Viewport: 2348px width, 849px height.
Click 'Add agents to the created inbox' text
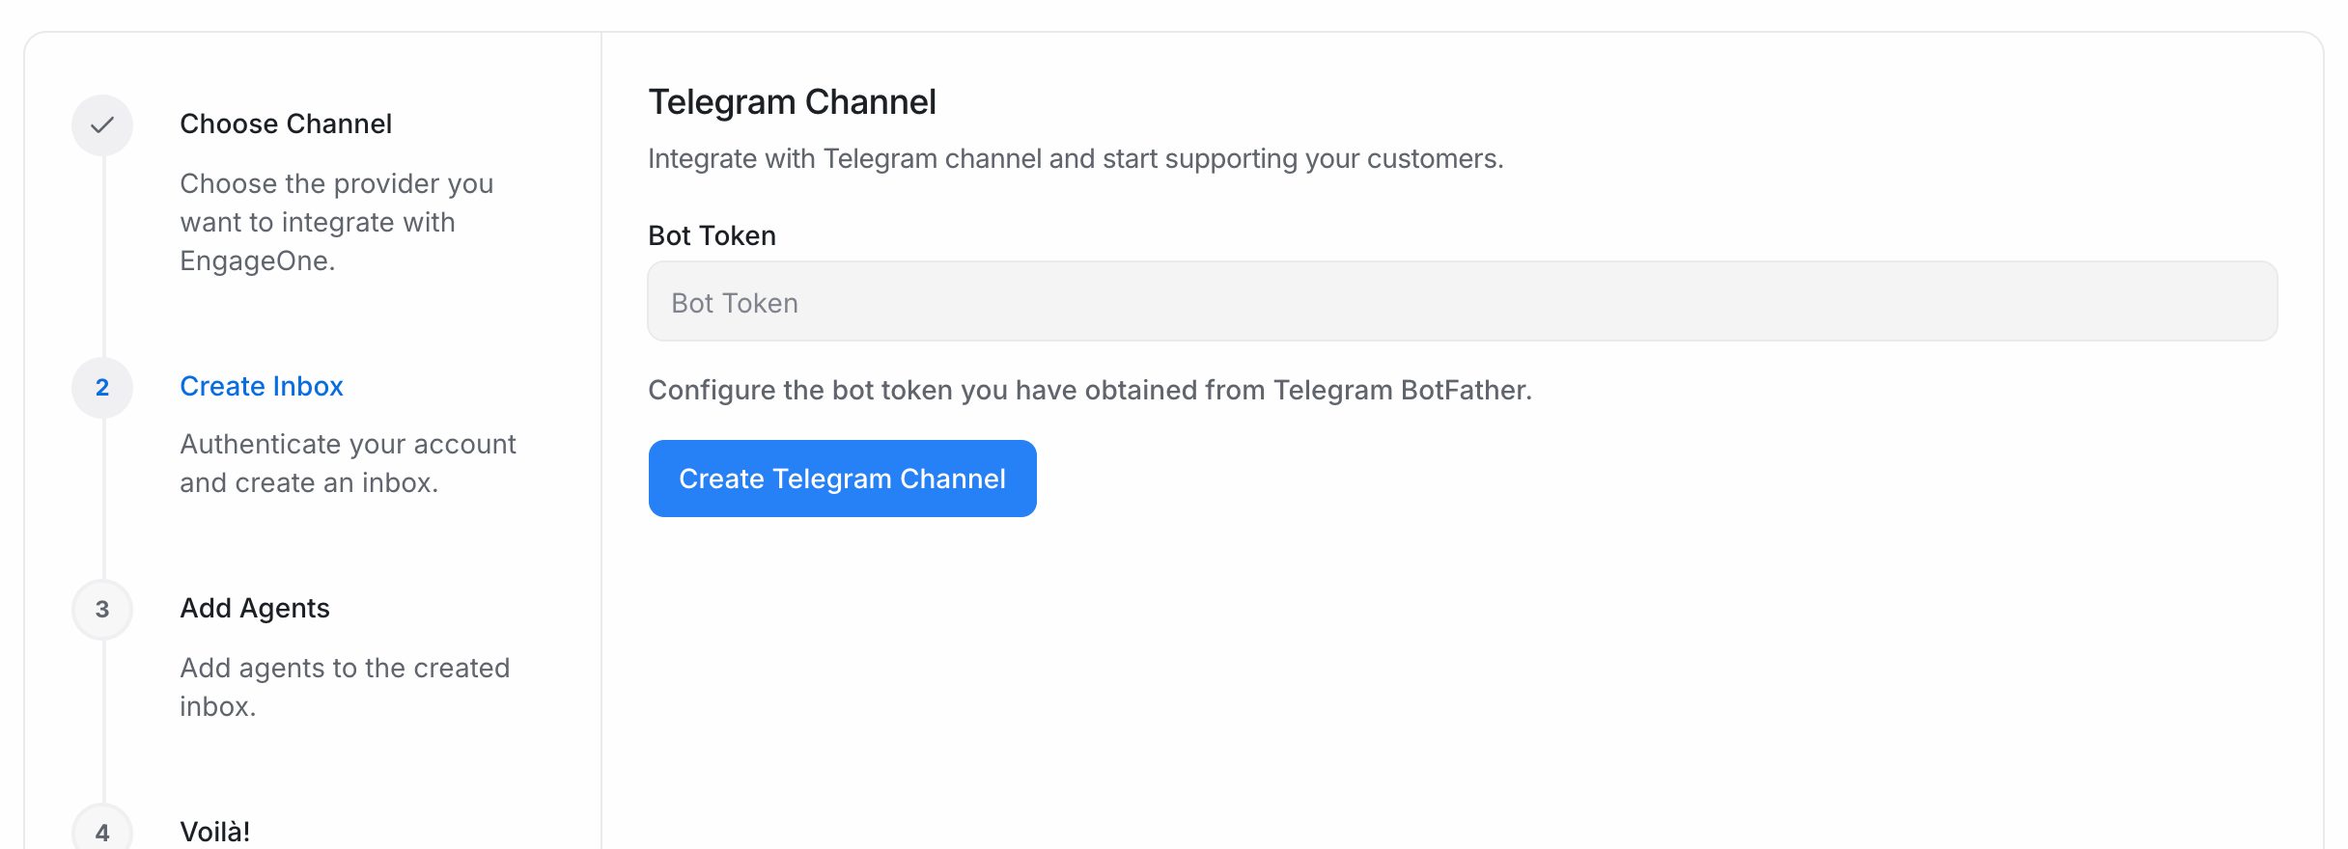coord(345,687)
